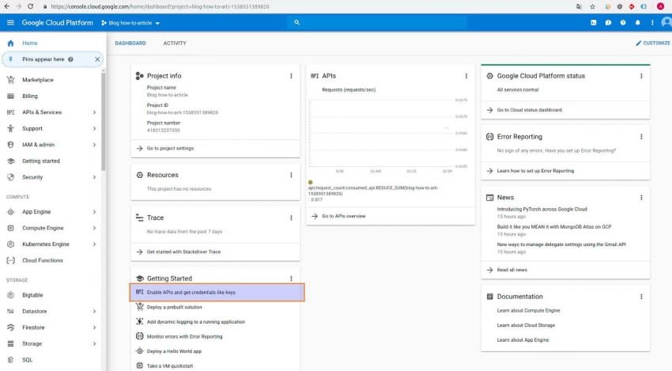Click the Home icon in the sidebar
Image resolution: width=672 pixels, height=371 pixels.
11,43
